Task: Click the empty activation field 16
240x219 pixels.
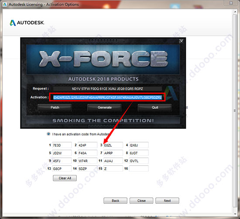Action: (x=139, y=168)
